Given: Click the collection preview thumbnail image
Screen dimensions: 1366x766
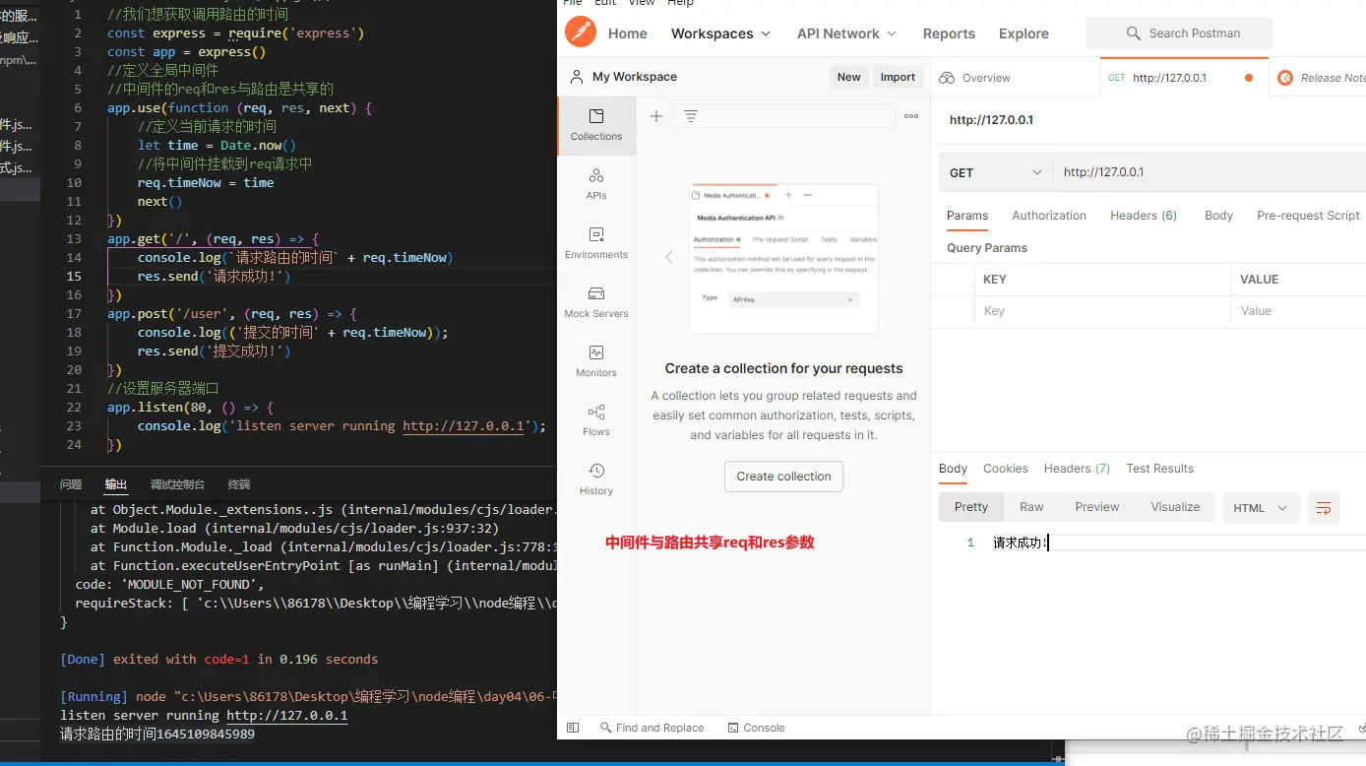Looking at the screenshot, I should pyautogui.click(x=783, y=258).
